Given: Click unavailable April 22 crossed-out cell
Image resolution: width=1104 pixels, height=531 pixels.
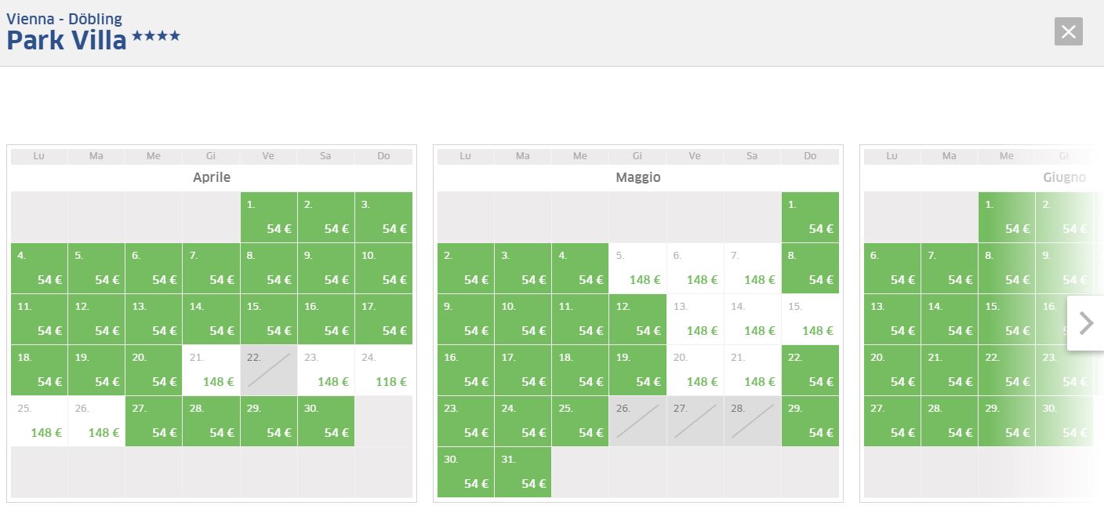Looking at the screenshot, I should 269,370.
